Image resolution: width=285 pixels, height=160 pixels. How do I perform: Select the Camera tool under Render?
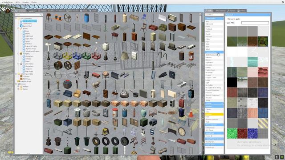pyautogui.click(x=214, y=109)
